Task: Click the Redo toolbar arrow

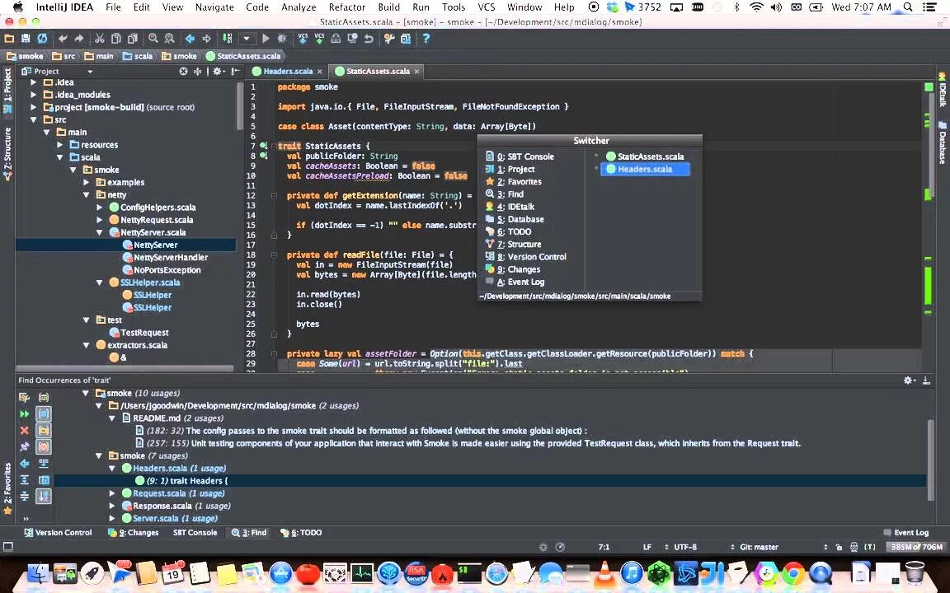Action: (79, 39)
